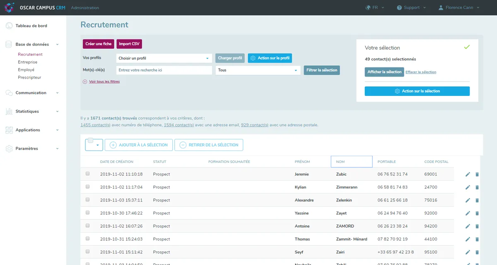Go to Entreprise in the sidebar
The image size is (497, 265).
pyautogui.click(x=27, y=62)
